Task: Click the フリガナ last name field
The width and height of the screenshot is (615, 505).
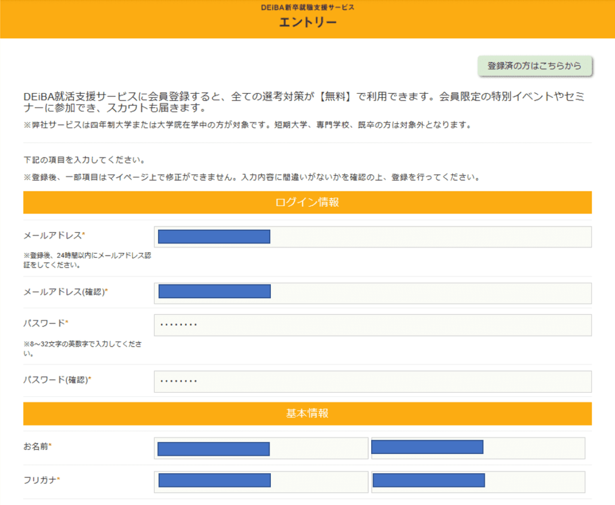Action: click(261, 482)
